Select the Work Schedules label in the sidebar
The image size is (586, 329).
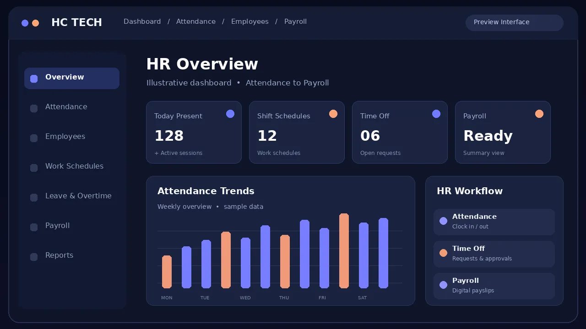(74, 166)
